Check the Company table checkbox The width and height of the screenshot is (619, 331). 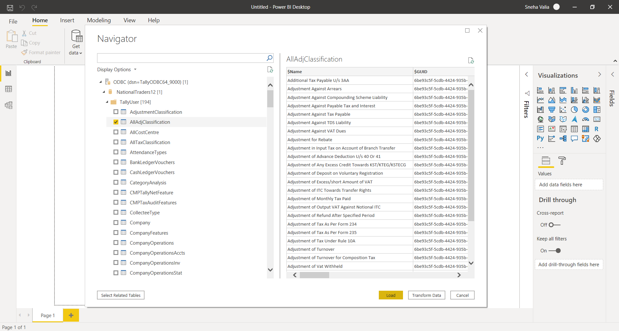(x=116, y=222)
